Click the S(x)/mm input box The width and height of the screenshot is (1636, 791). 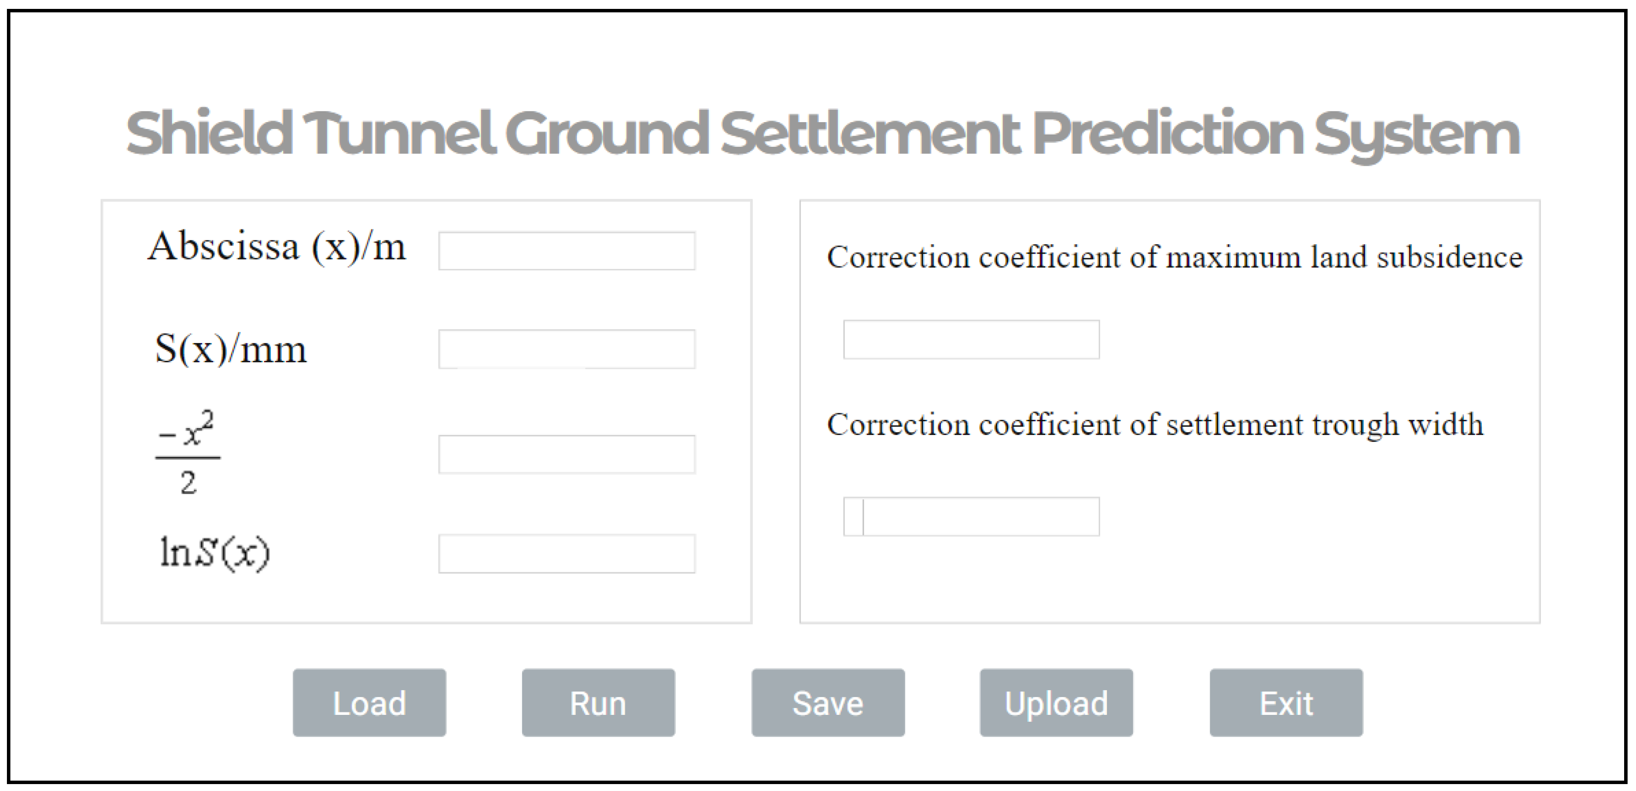[x=567, y=349]
